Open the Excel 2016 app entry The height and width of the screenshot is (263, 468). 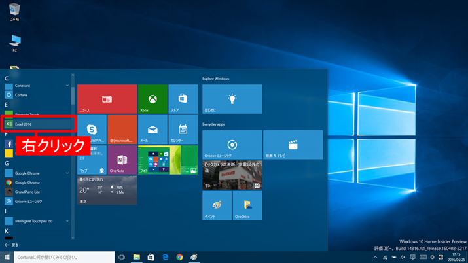pos(38,123)
